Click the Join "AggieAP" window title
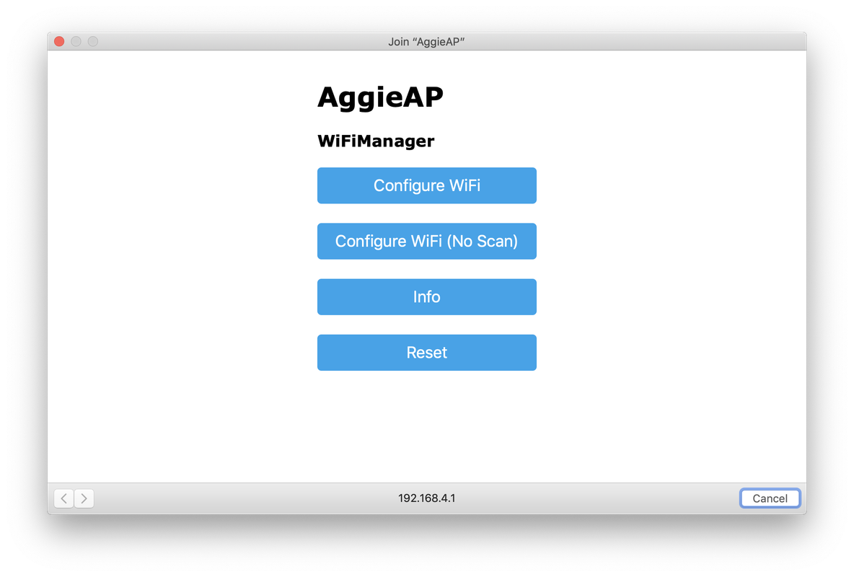Screen dimensions: 854x577 tap(426, 42)
